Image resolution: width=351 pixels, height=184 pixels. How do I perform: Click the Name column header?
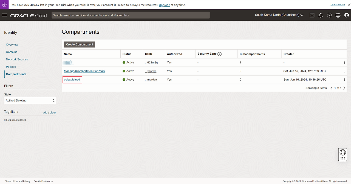[x=68, y=54]
